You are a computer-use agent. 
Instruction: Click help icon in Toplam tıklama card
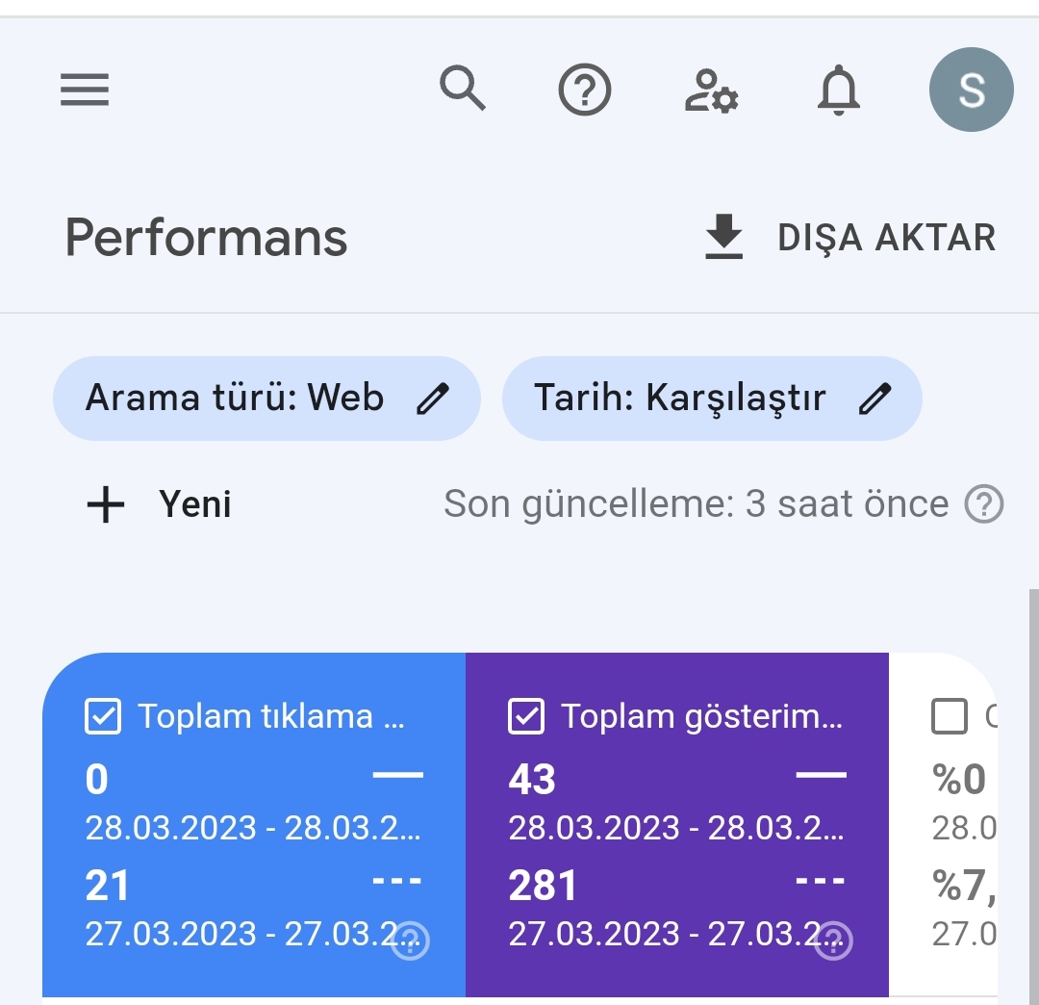coord(412,941)
